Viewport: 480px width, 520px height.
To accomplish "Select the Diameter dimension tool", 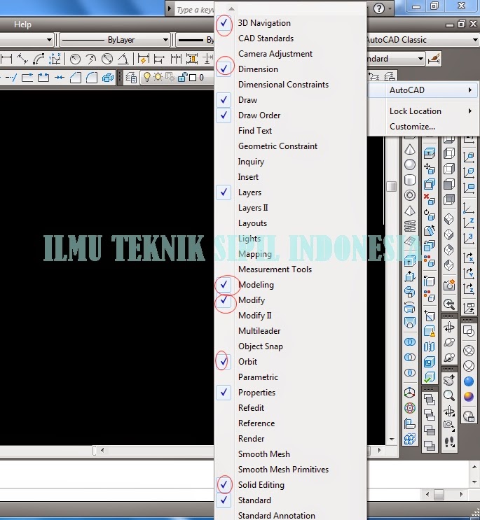I will 107,59.
